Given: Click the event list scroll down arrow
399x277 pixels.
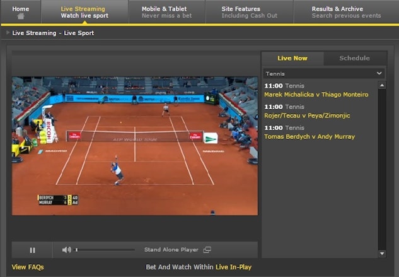Looking at the screenshot, I should tap(381, 253).
